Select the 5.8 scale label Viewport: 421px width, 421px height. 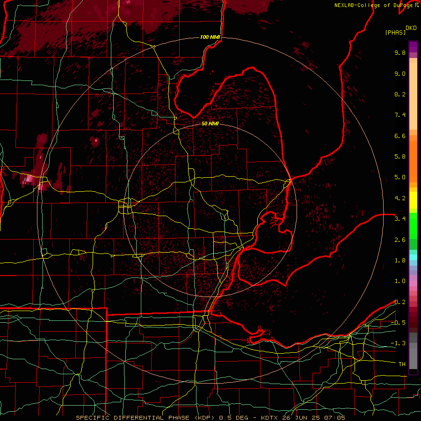click(400, 157)
